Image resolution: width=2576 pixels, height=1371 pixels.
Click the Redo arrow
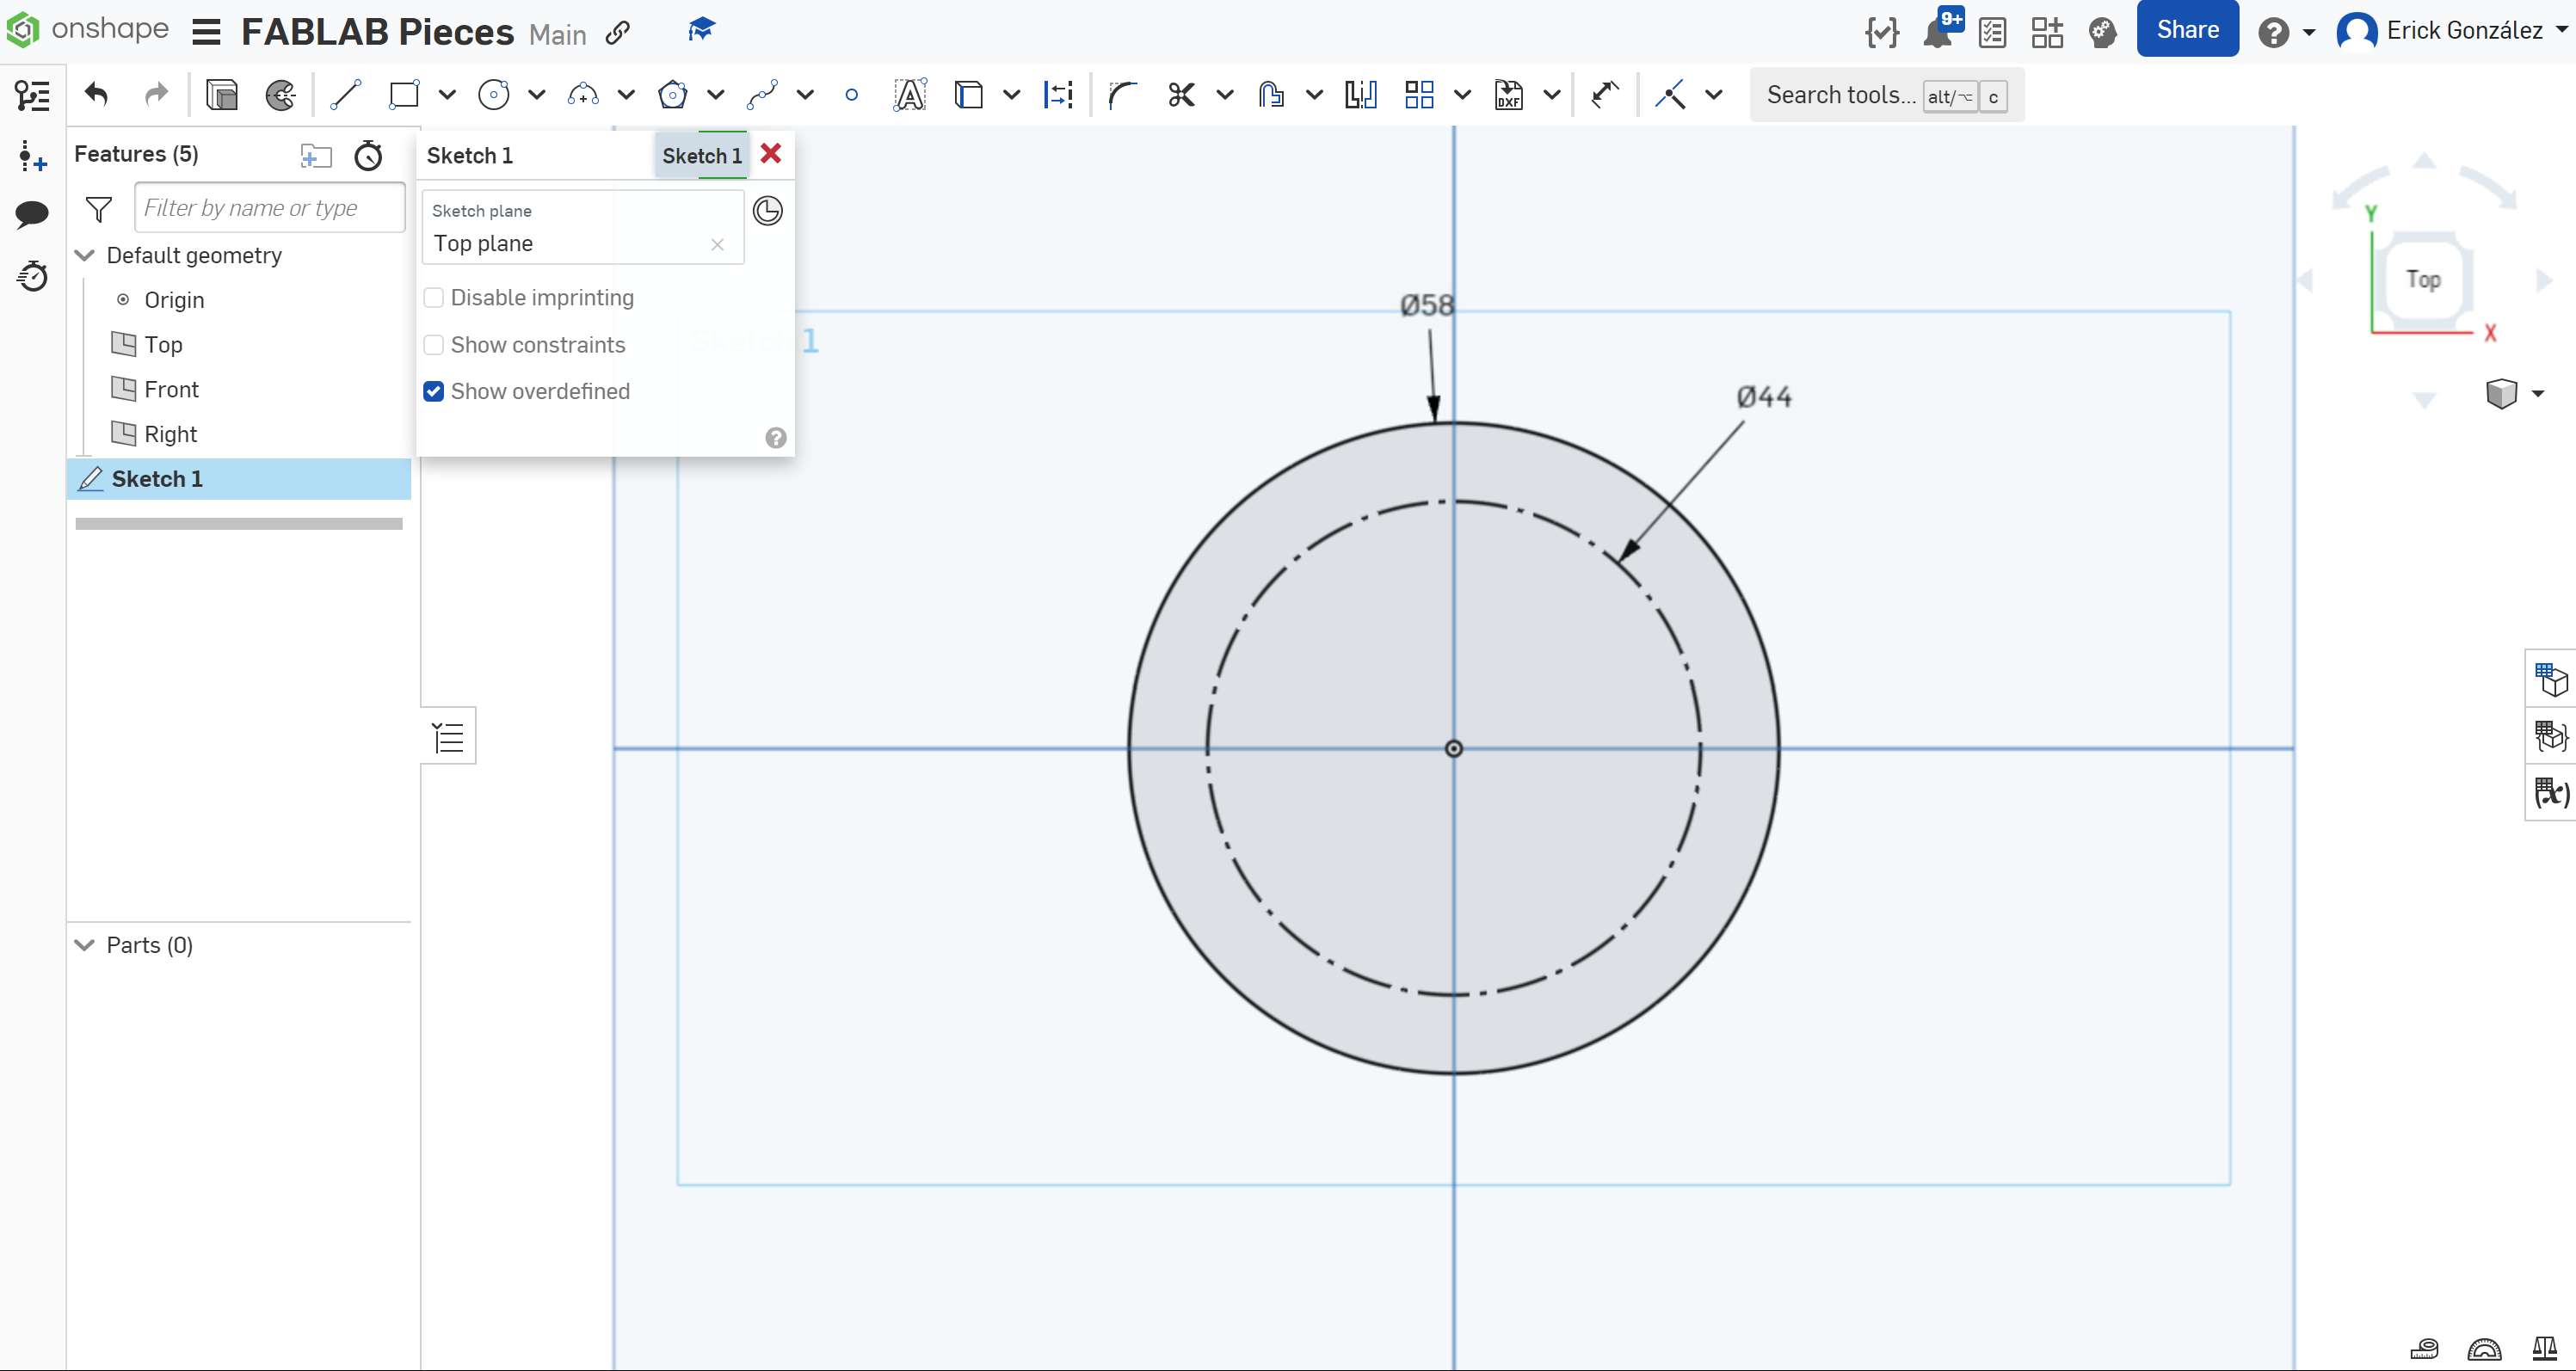[156, 95]
